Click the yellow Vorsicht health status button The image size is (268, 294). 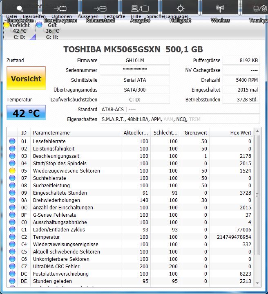[26, 78]
